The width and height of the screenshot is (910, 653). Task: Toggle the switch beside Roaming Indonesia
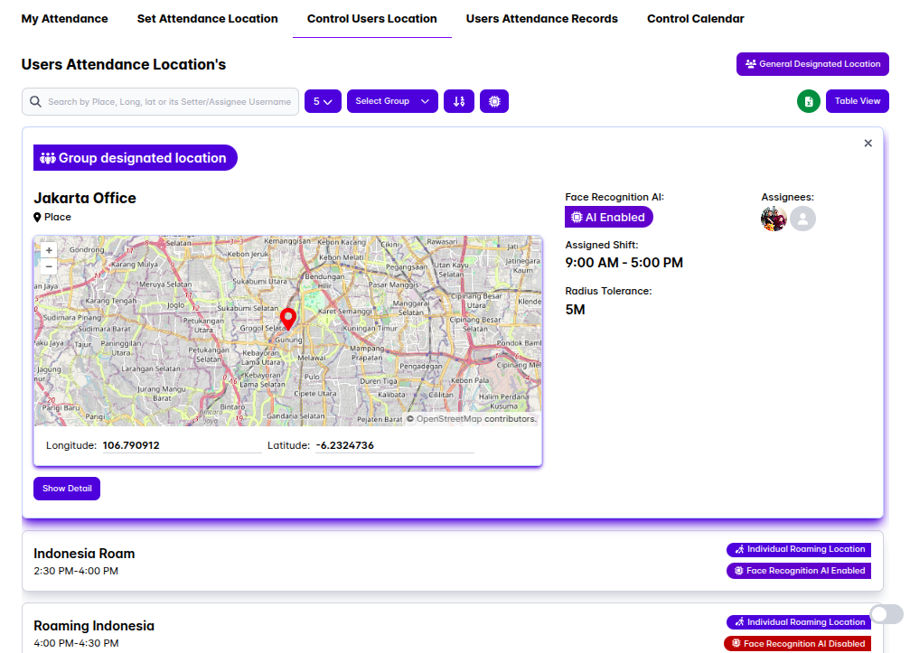[x=886, y=615]
